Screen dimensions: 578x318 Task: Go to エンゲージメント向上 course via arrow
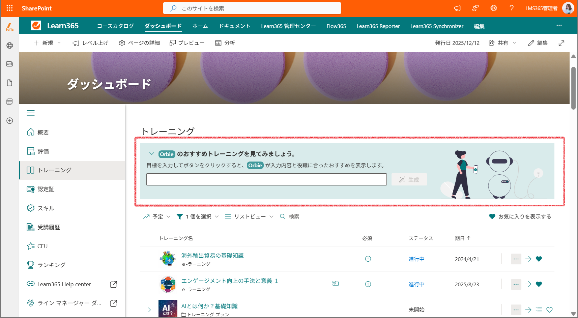tap(528, 284)
